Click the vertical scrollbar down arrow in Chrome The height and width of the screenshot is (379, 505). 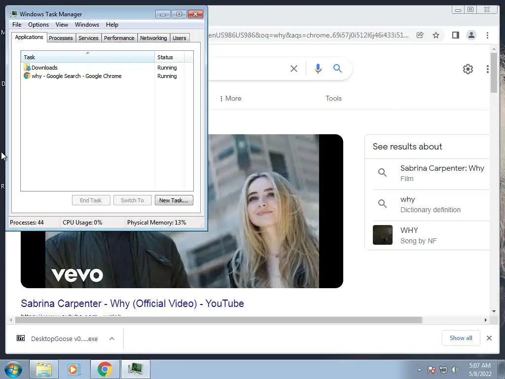(494, 311)
